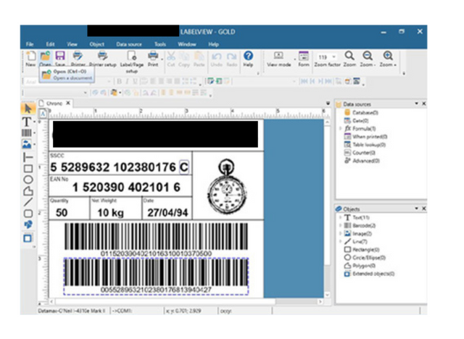Toggle Bold formatting
The height and width of the screenshot is (339, 464).
click(x=119, y=81)
